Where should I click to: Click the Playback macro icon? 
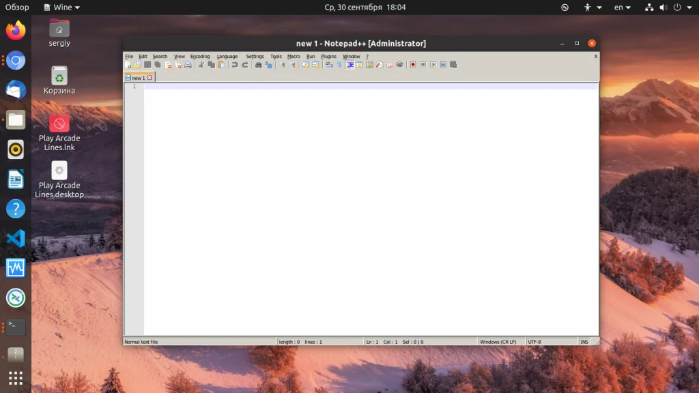click(433, 65)
